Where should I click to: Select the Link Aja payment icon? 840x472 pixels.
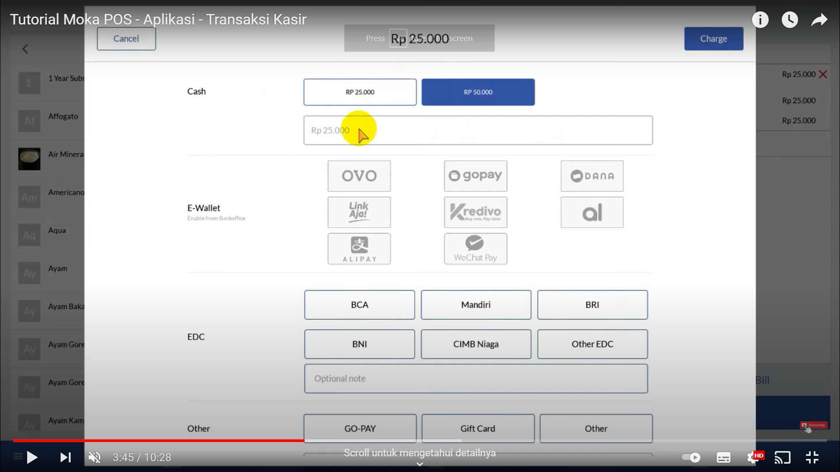358,212
